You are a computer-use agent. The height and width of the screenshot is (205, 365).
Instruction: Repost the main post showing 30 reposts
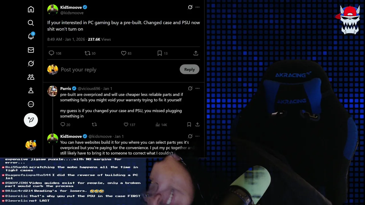click(x=87, y=53)
